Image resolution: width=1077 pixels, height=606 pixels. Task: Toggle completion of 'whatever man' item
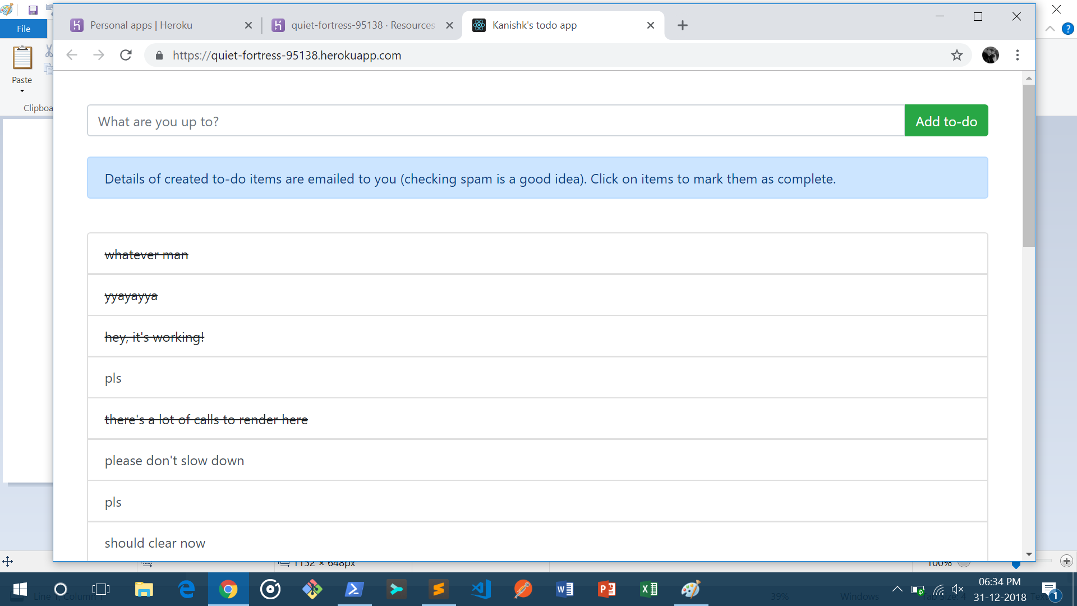(146, 255)
